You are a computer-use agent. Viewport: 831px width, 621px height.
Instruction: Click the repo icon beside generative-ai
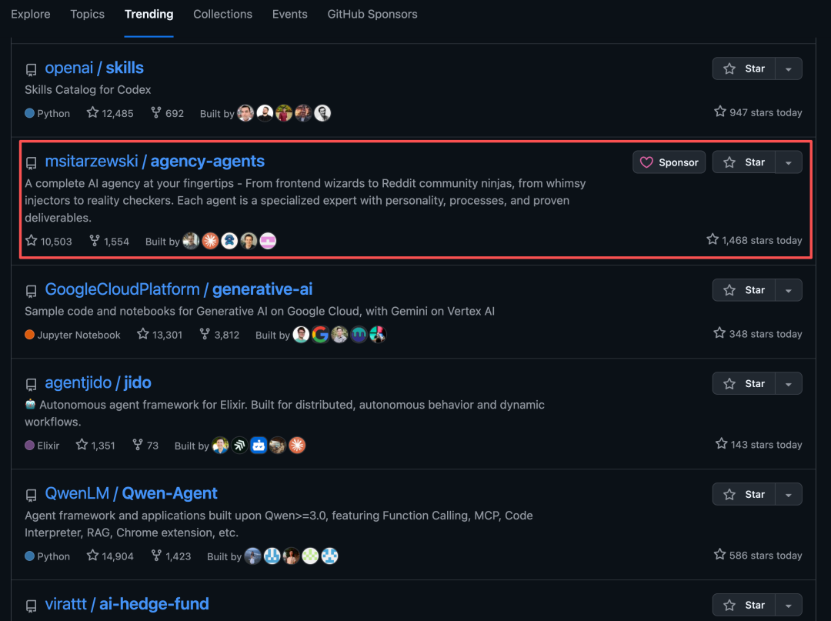(x=32, y=291)
